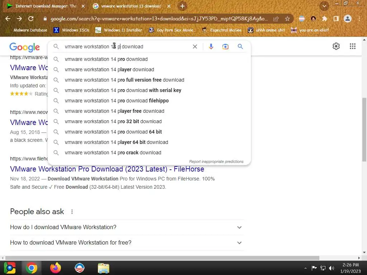
Task: Open the Google apps grid
Action: (353, 46)
